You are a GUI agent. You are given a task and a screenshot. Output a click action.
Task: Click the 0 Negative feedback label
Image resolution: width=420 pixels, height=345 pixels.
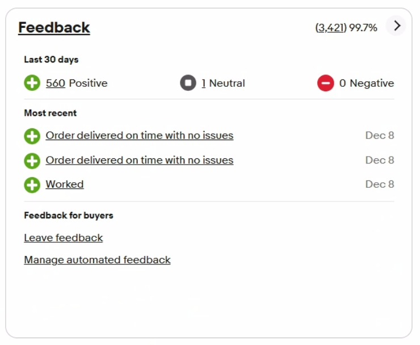tap(366, 83)
